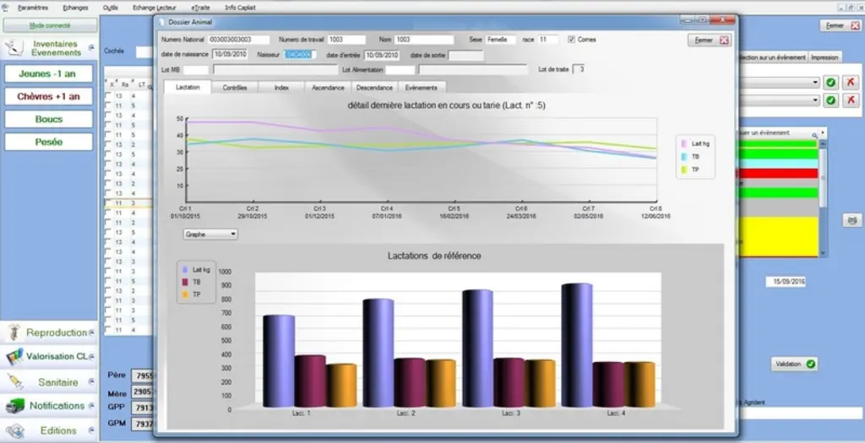The image size is (865, 443).
Task: Click the Inventaires Evenements clipboard icon
Action: pyautogui.click(x=14, y=48)
